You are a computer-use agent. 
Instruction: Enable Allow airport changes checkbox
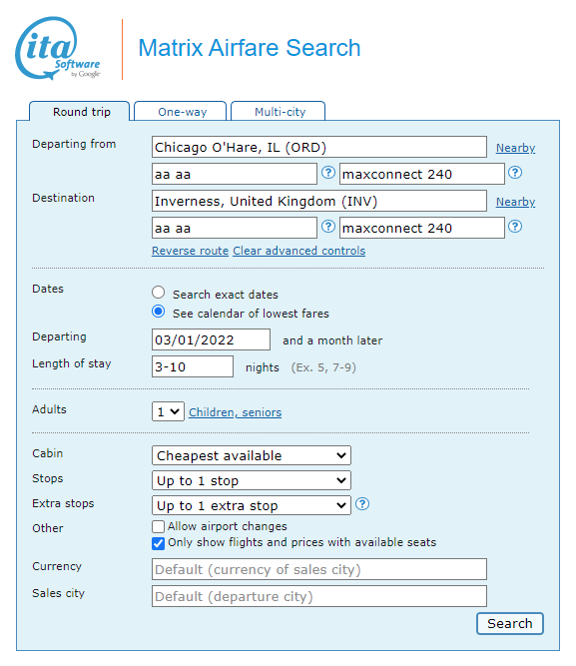point(158,526)
